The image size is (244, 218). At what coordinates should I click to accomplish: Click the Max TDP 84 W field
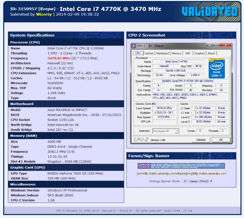click(x=198, y=66)
